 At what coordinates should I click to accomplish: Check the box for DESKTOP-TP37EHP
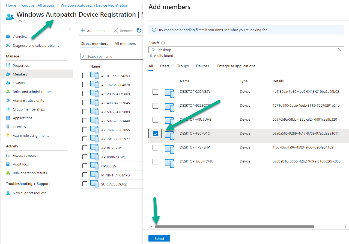[x=155, y=147]
